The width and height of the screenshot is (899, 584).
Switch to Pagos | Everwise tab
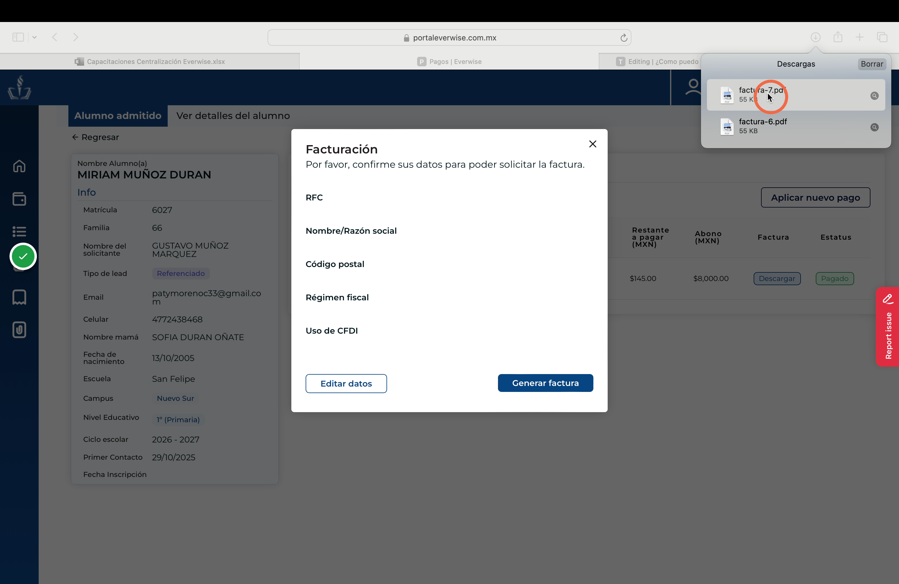(x=449, y=62)
